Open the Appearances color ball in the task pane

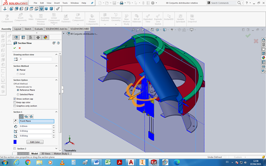tap(263, 58)
